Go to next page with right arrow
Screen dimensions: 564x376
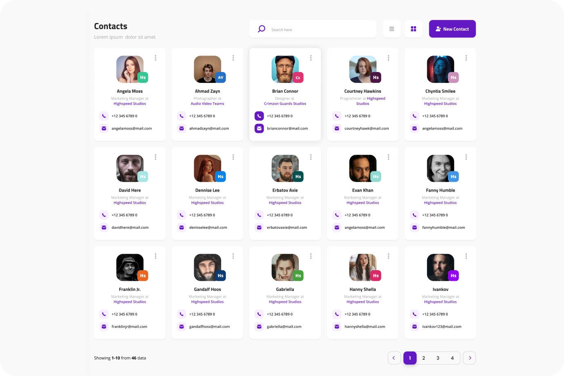(470, 358)
